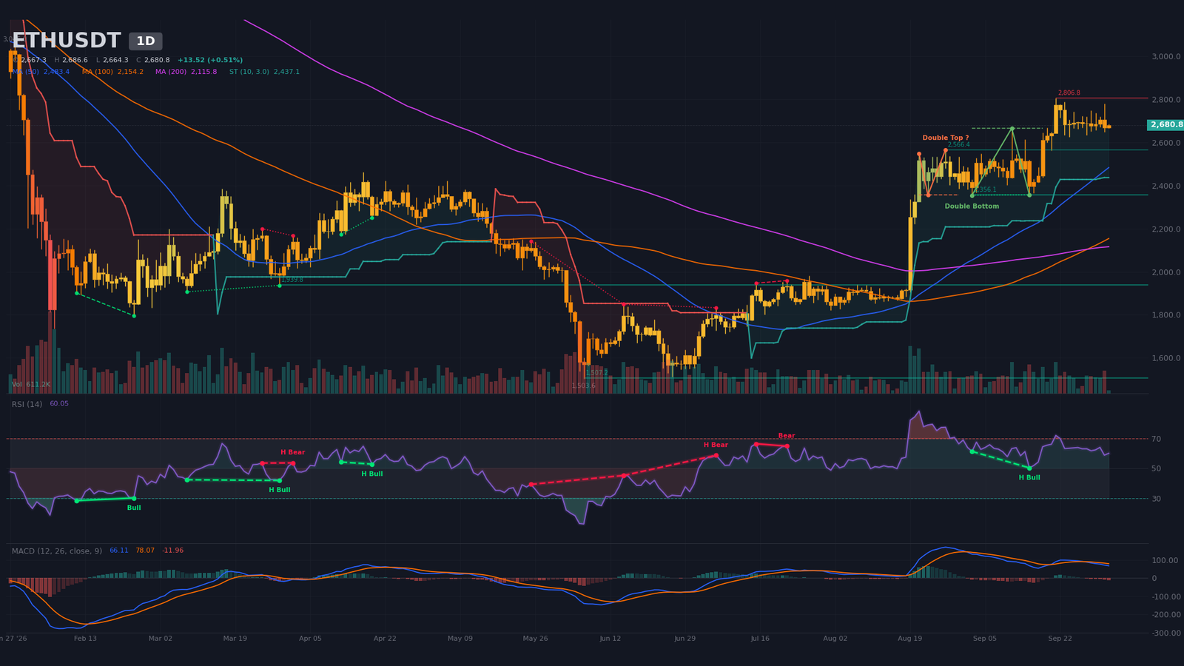Click the 2,566.4 level label
The image size is (1184, 666).
tap(958, 145)
